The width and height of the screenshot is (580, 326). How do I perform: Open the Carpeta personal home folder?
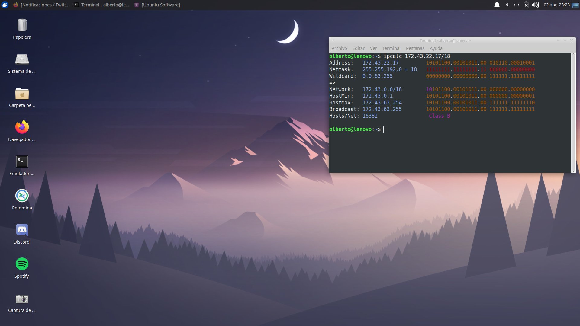click(x=22, y=94)
